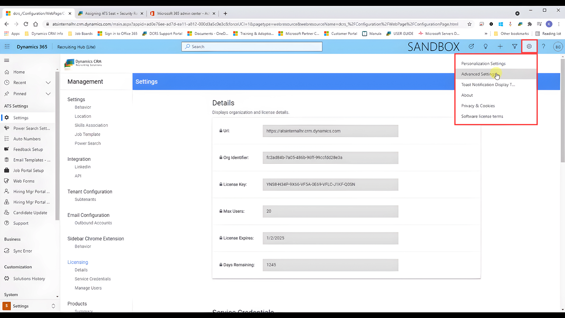The image size is (565, 318).
Task: Open Subtenants link
Action: [x=85, y=199]
